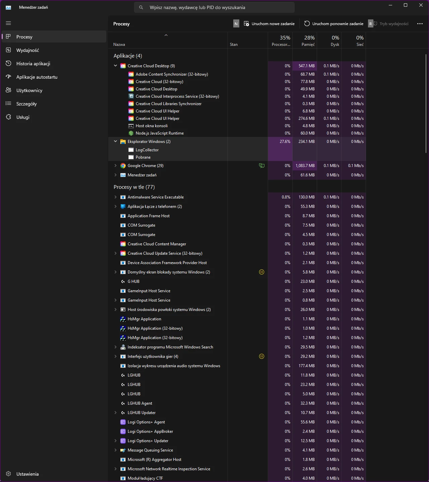Screen dimensions: 429x482
Task: Click the HsMgr Application icon without 32-bitowy
Action: pos(123,319)
